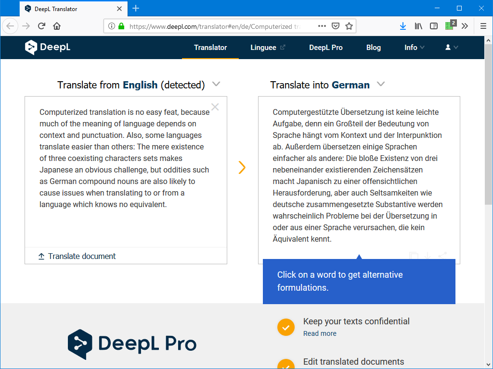Show more toolbar items via double chevron

(465, 26)
